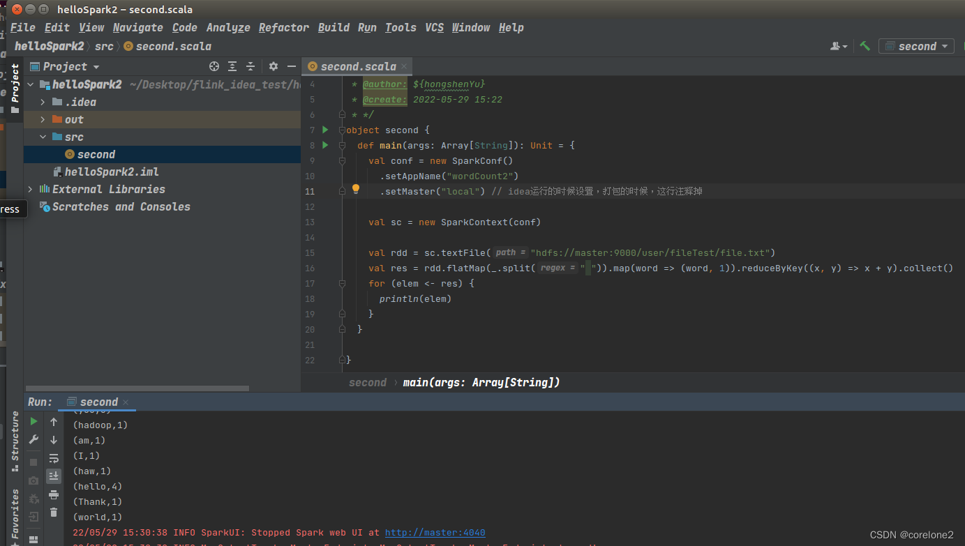Open the 'second' run configuration dropdown
Screen dimensions: 965x546
point(916,46)
